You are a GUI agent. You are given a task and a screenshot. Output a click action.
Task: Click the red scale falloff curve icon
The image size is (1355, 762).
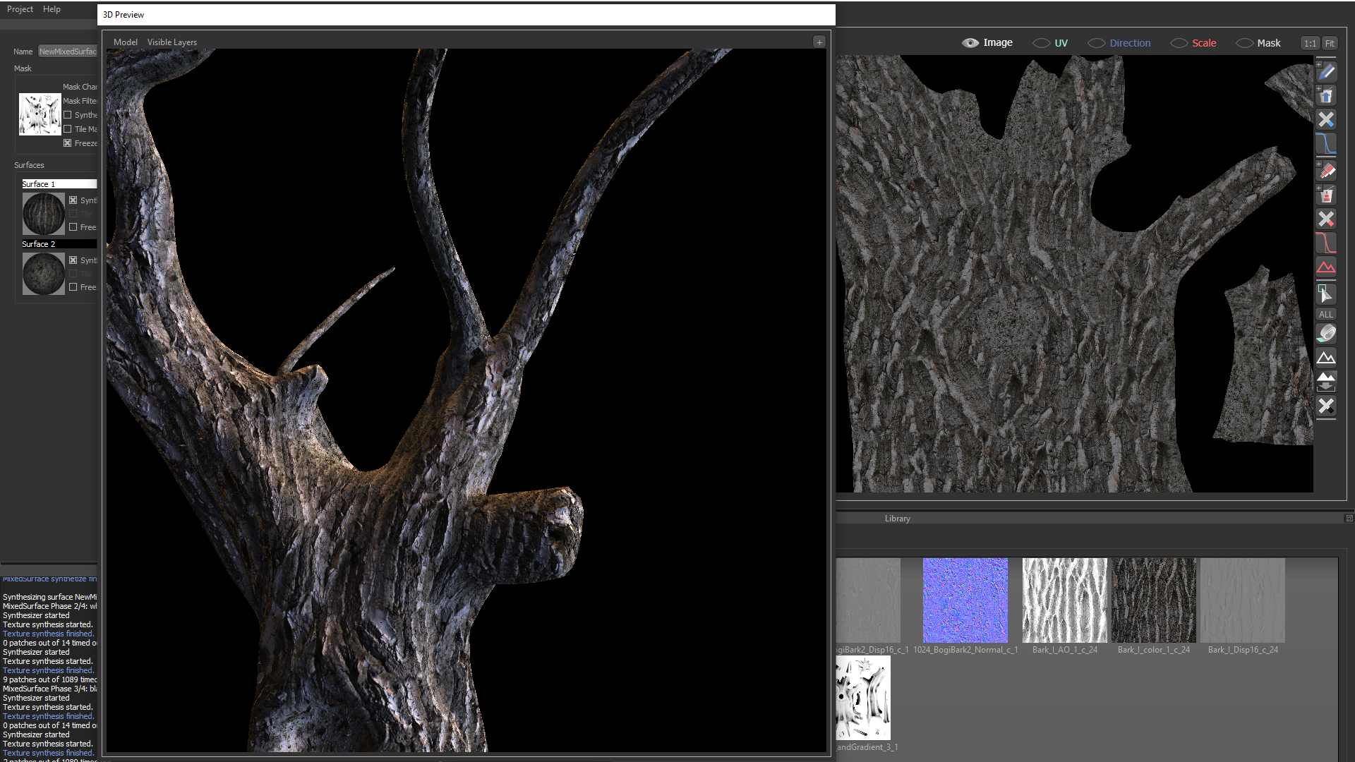pos(1326,243)
